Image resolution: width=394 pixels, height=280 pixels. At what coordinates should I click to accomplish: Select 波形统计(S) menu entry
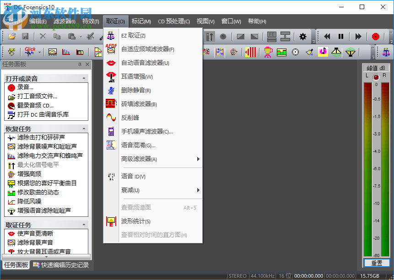(x=153, y=221)
